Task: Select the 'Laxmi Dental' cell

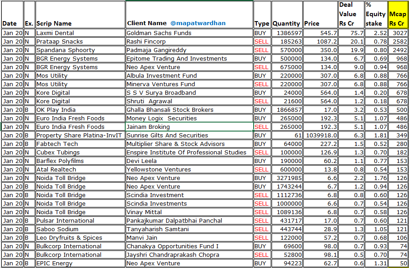Action: point(80,33)
